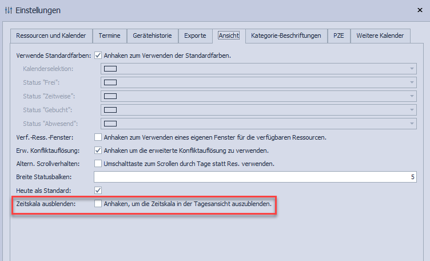
Task: Click the Einstellungen sliders icon in title bar
Action: (x=7, y=10)
